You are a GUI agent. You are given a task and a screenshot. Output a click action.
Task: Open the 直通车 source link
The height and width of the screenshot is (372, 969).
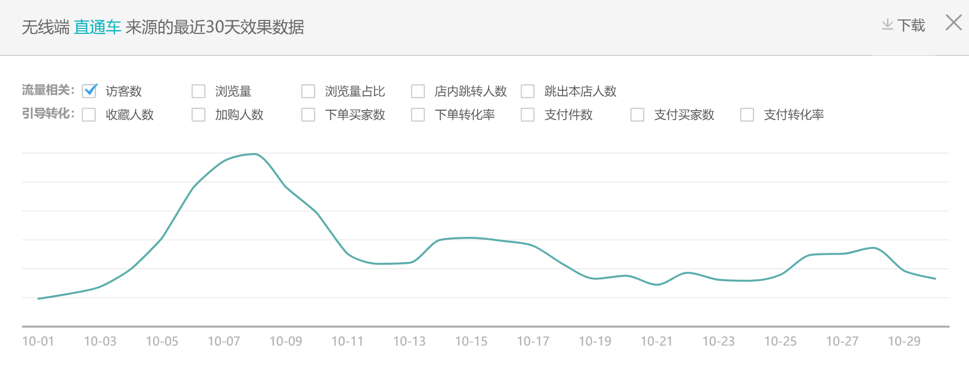(x=97, y=27)
